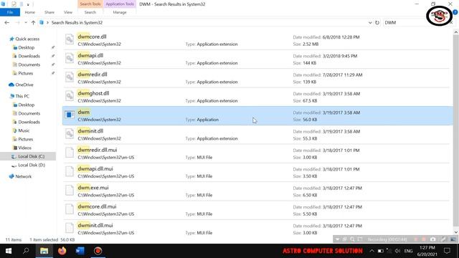459x258 pixels.
Task: Go up one folder level arrow
Action: (x=34, y=22)
